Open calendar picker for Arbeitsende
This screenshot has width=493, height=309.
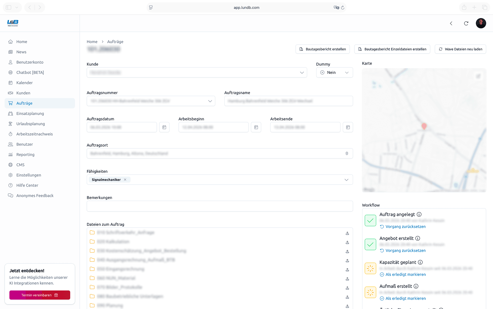348,127
